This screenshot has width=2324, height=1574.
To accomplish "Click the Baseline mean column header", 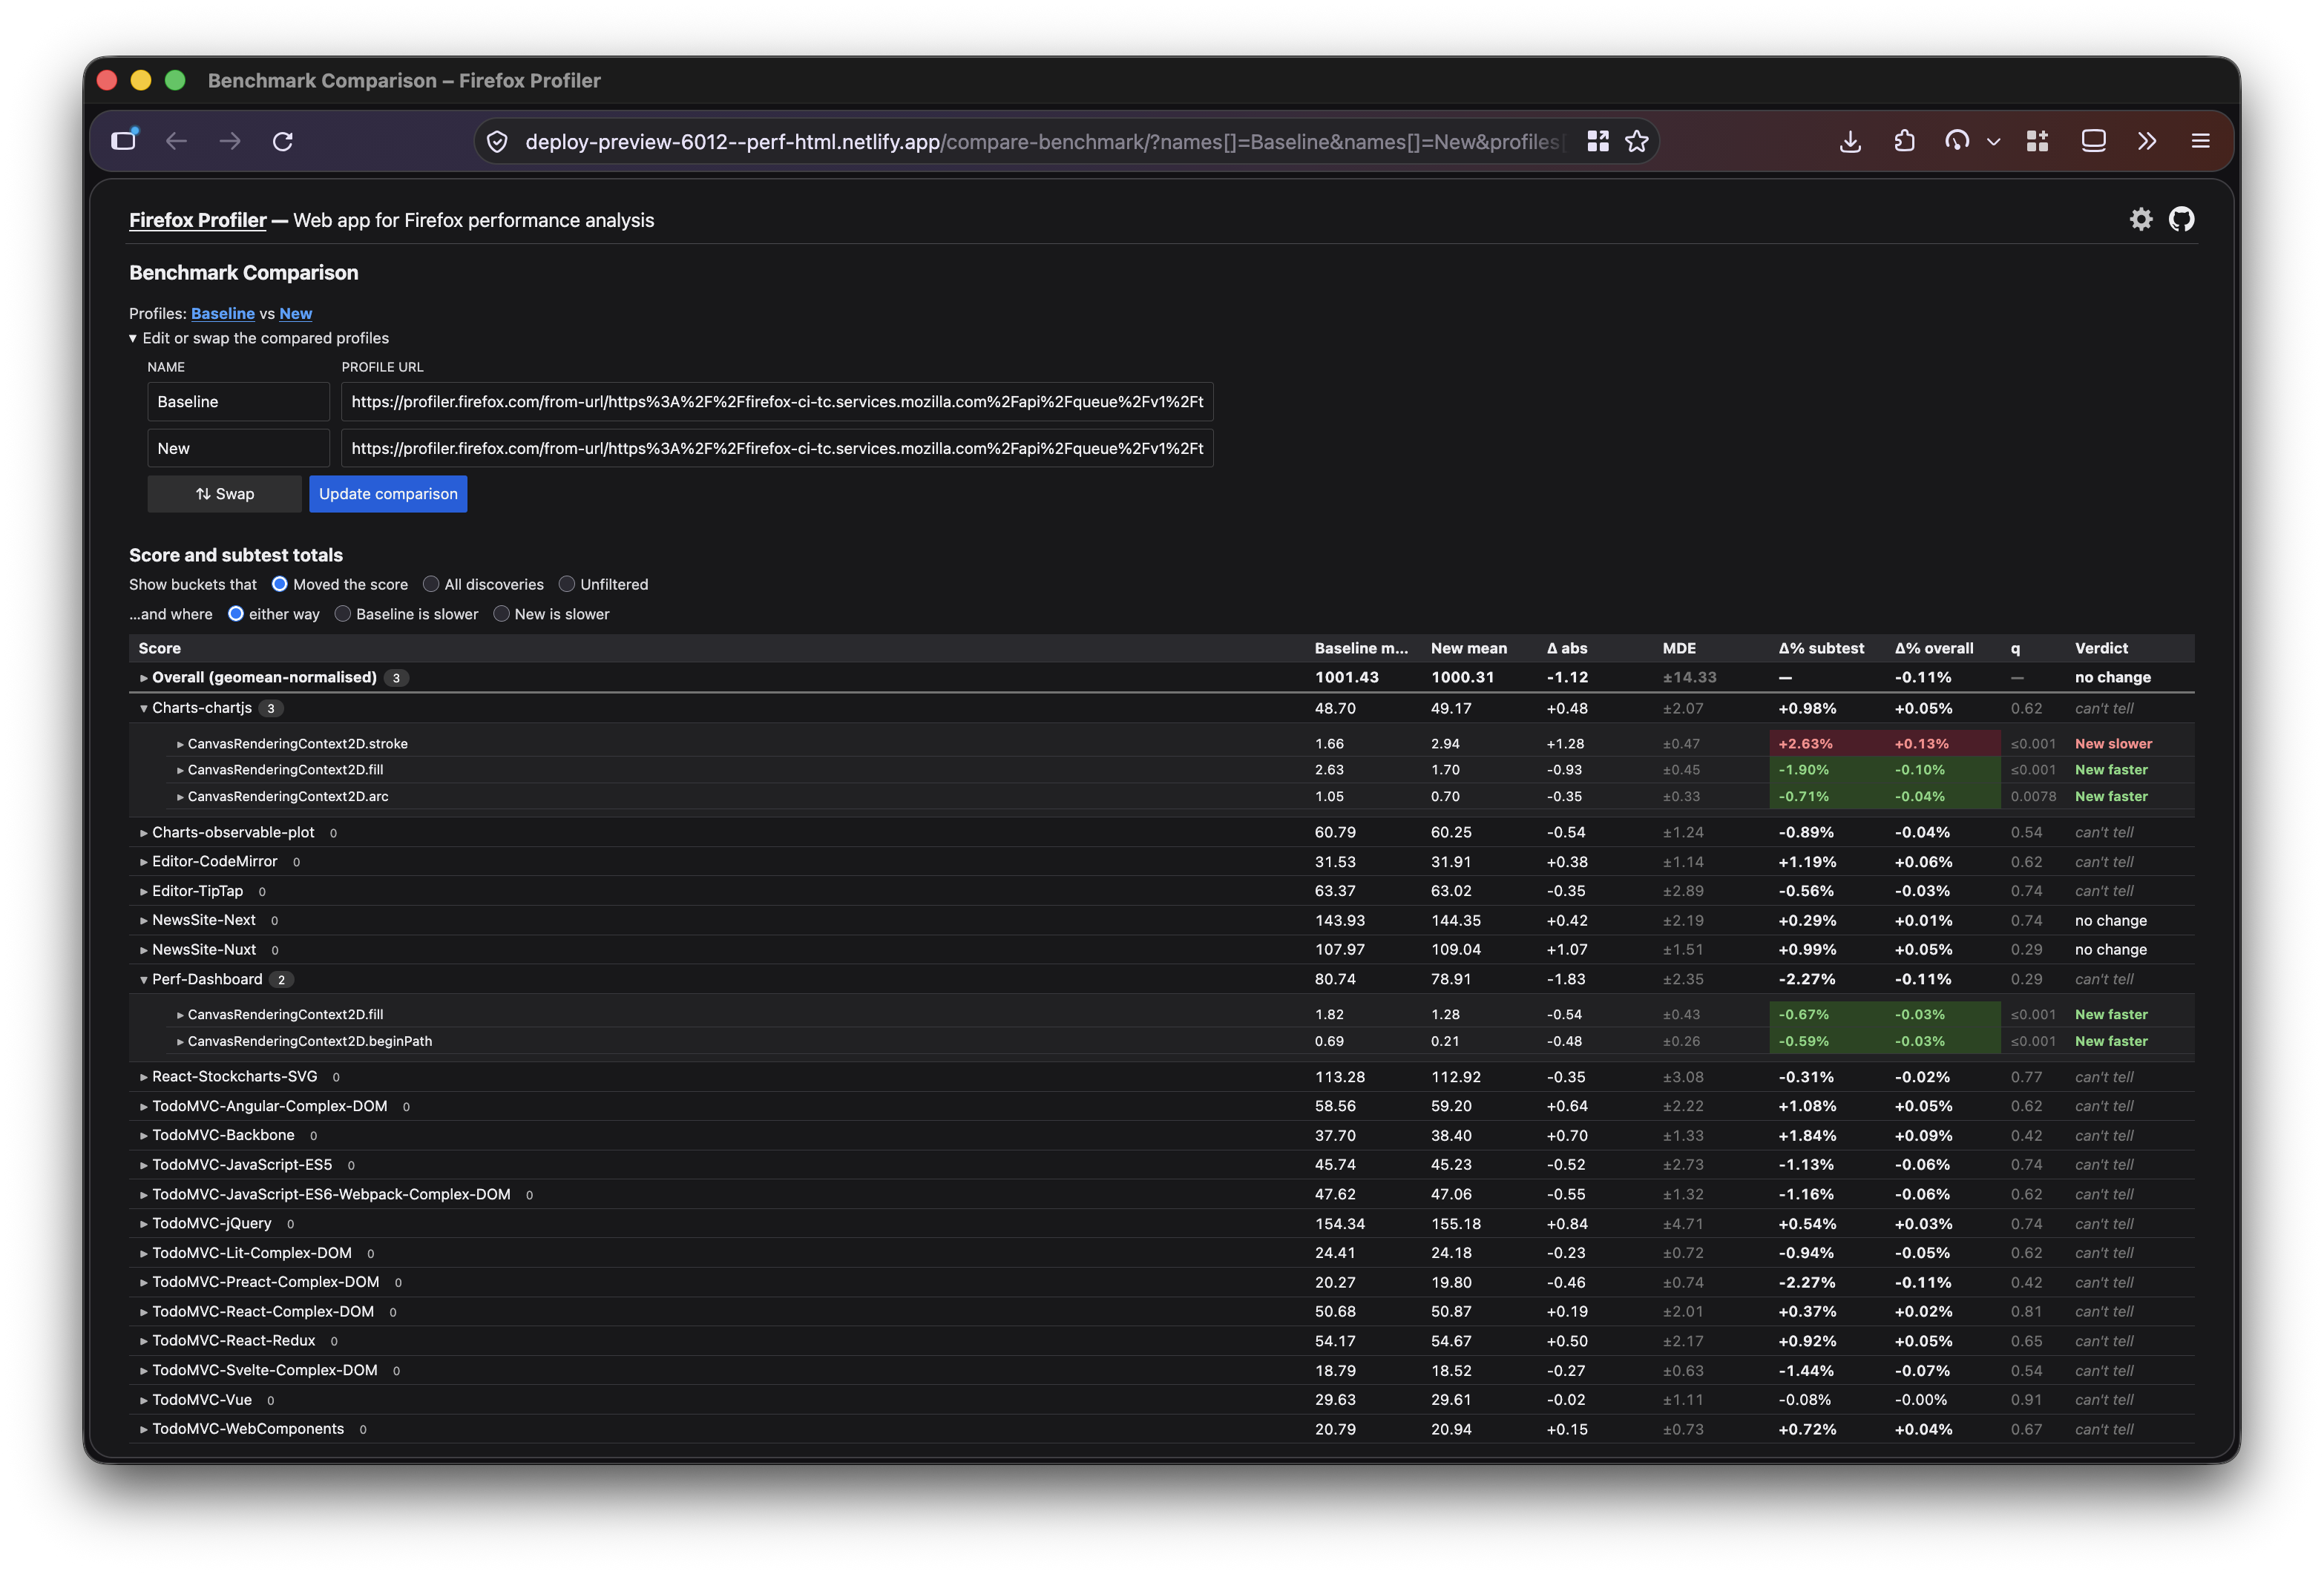I will click(x=1361, y=648).
